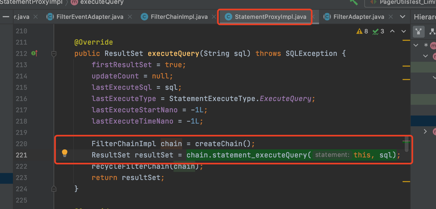This screenshot has height=209, width=436.
Task: Jump to next highlighted error arrow
Action: [403, 31]
